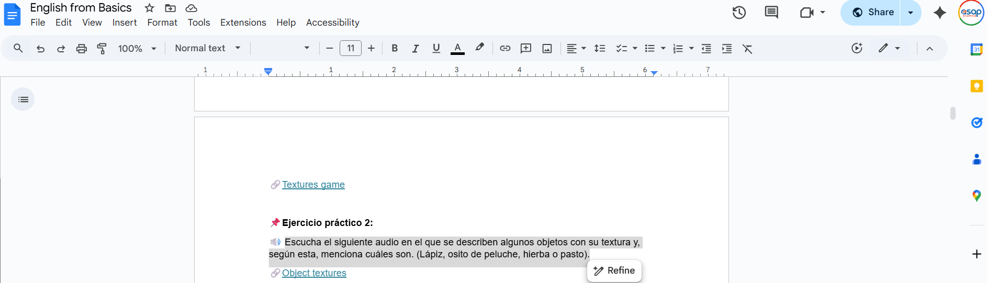The image size is (987, 283).
Task: Click the insert image icon
Action: click(547, 49)
